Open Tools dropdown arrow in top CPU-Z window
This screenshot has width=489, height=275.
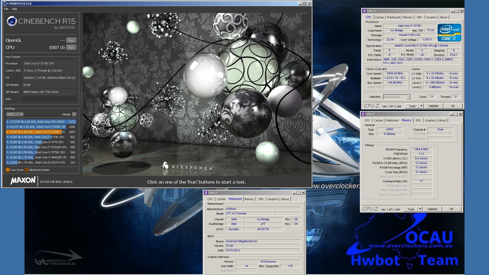(421, 106)
